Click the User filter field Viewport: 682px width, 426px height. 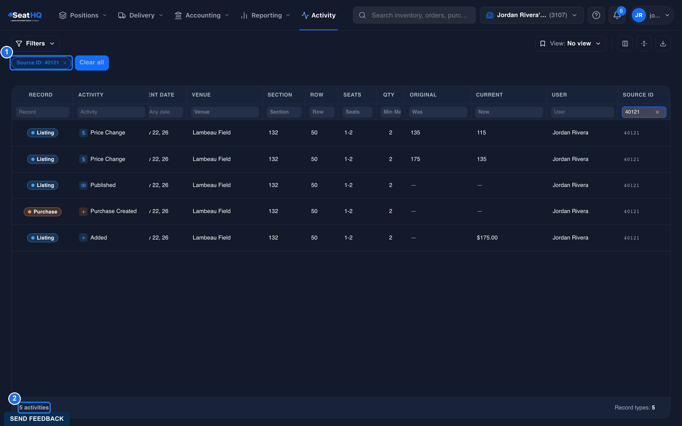point(583,112)
